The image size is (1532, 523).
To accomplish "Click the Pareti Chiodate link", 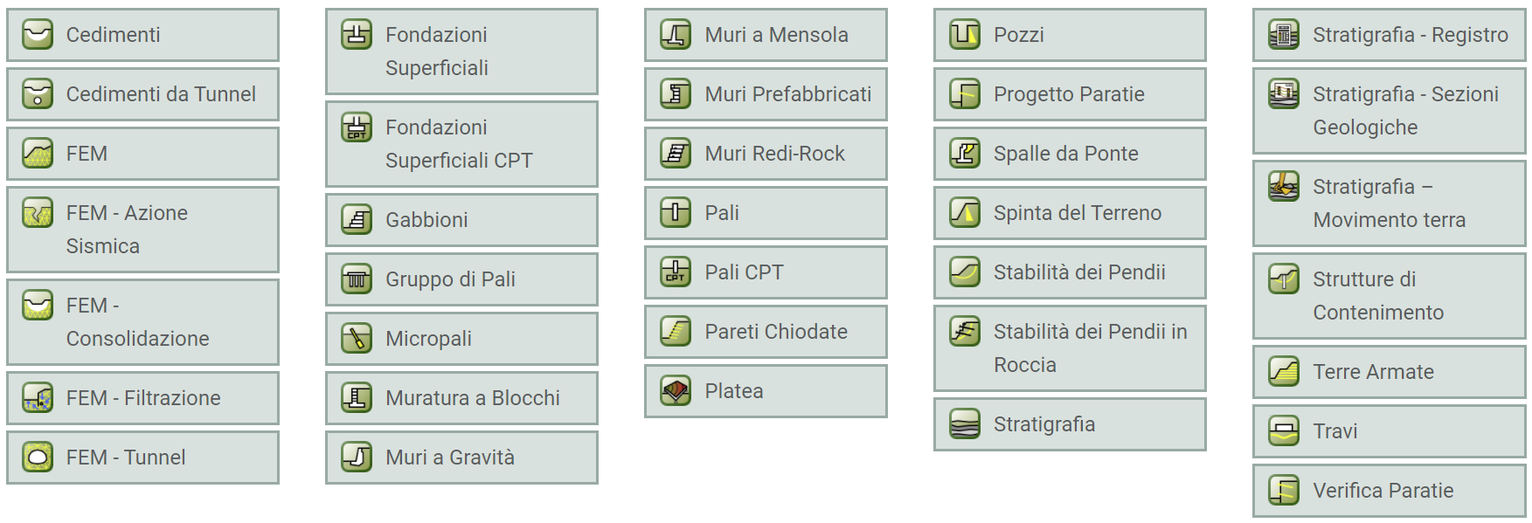I will pyautogui.click(x=766, y=332).
